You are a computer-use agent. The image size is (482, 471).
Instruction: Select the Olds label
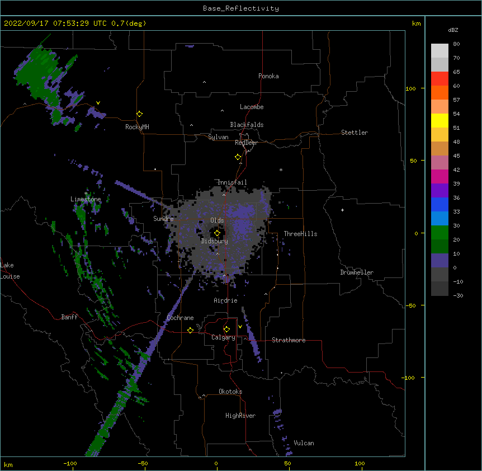point(217,220)
